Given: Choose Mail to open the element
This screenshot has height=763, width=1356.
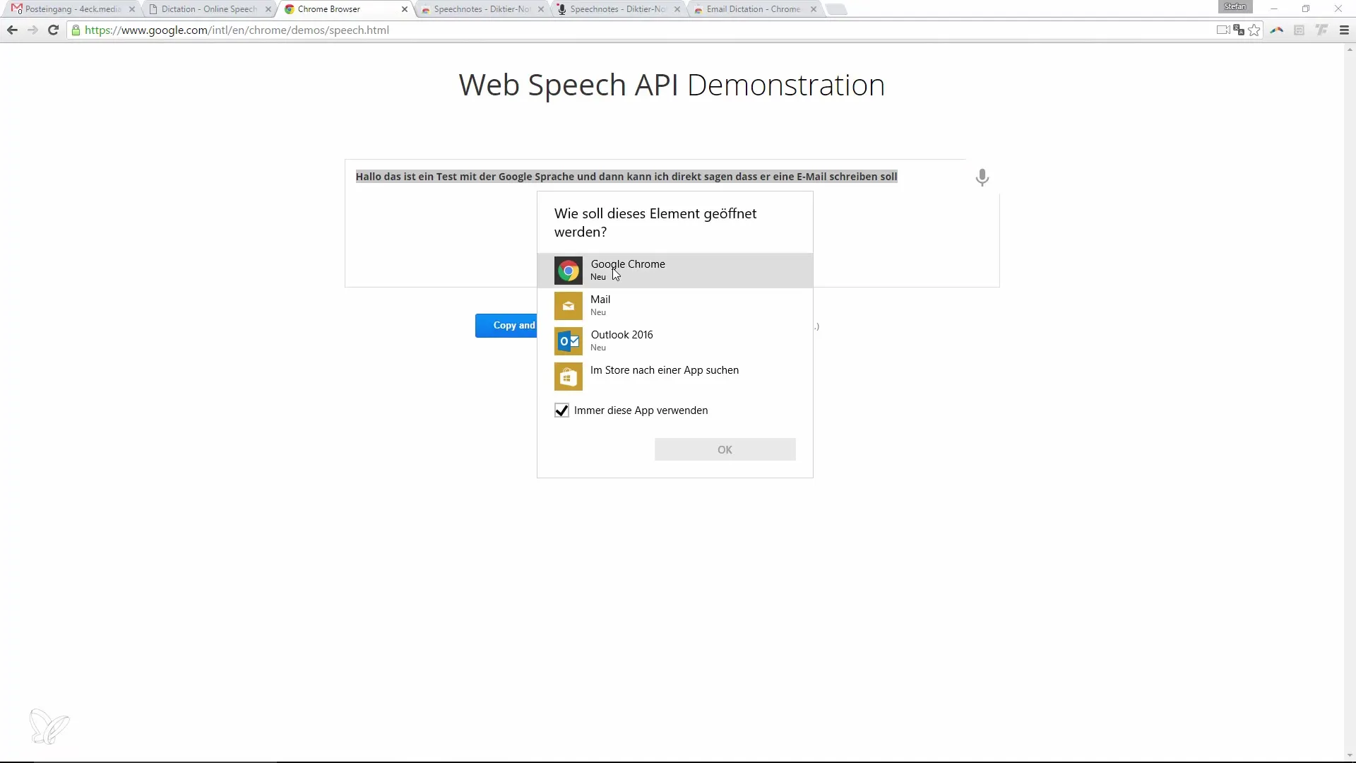Looking at the screenshot, I should 674,306.
